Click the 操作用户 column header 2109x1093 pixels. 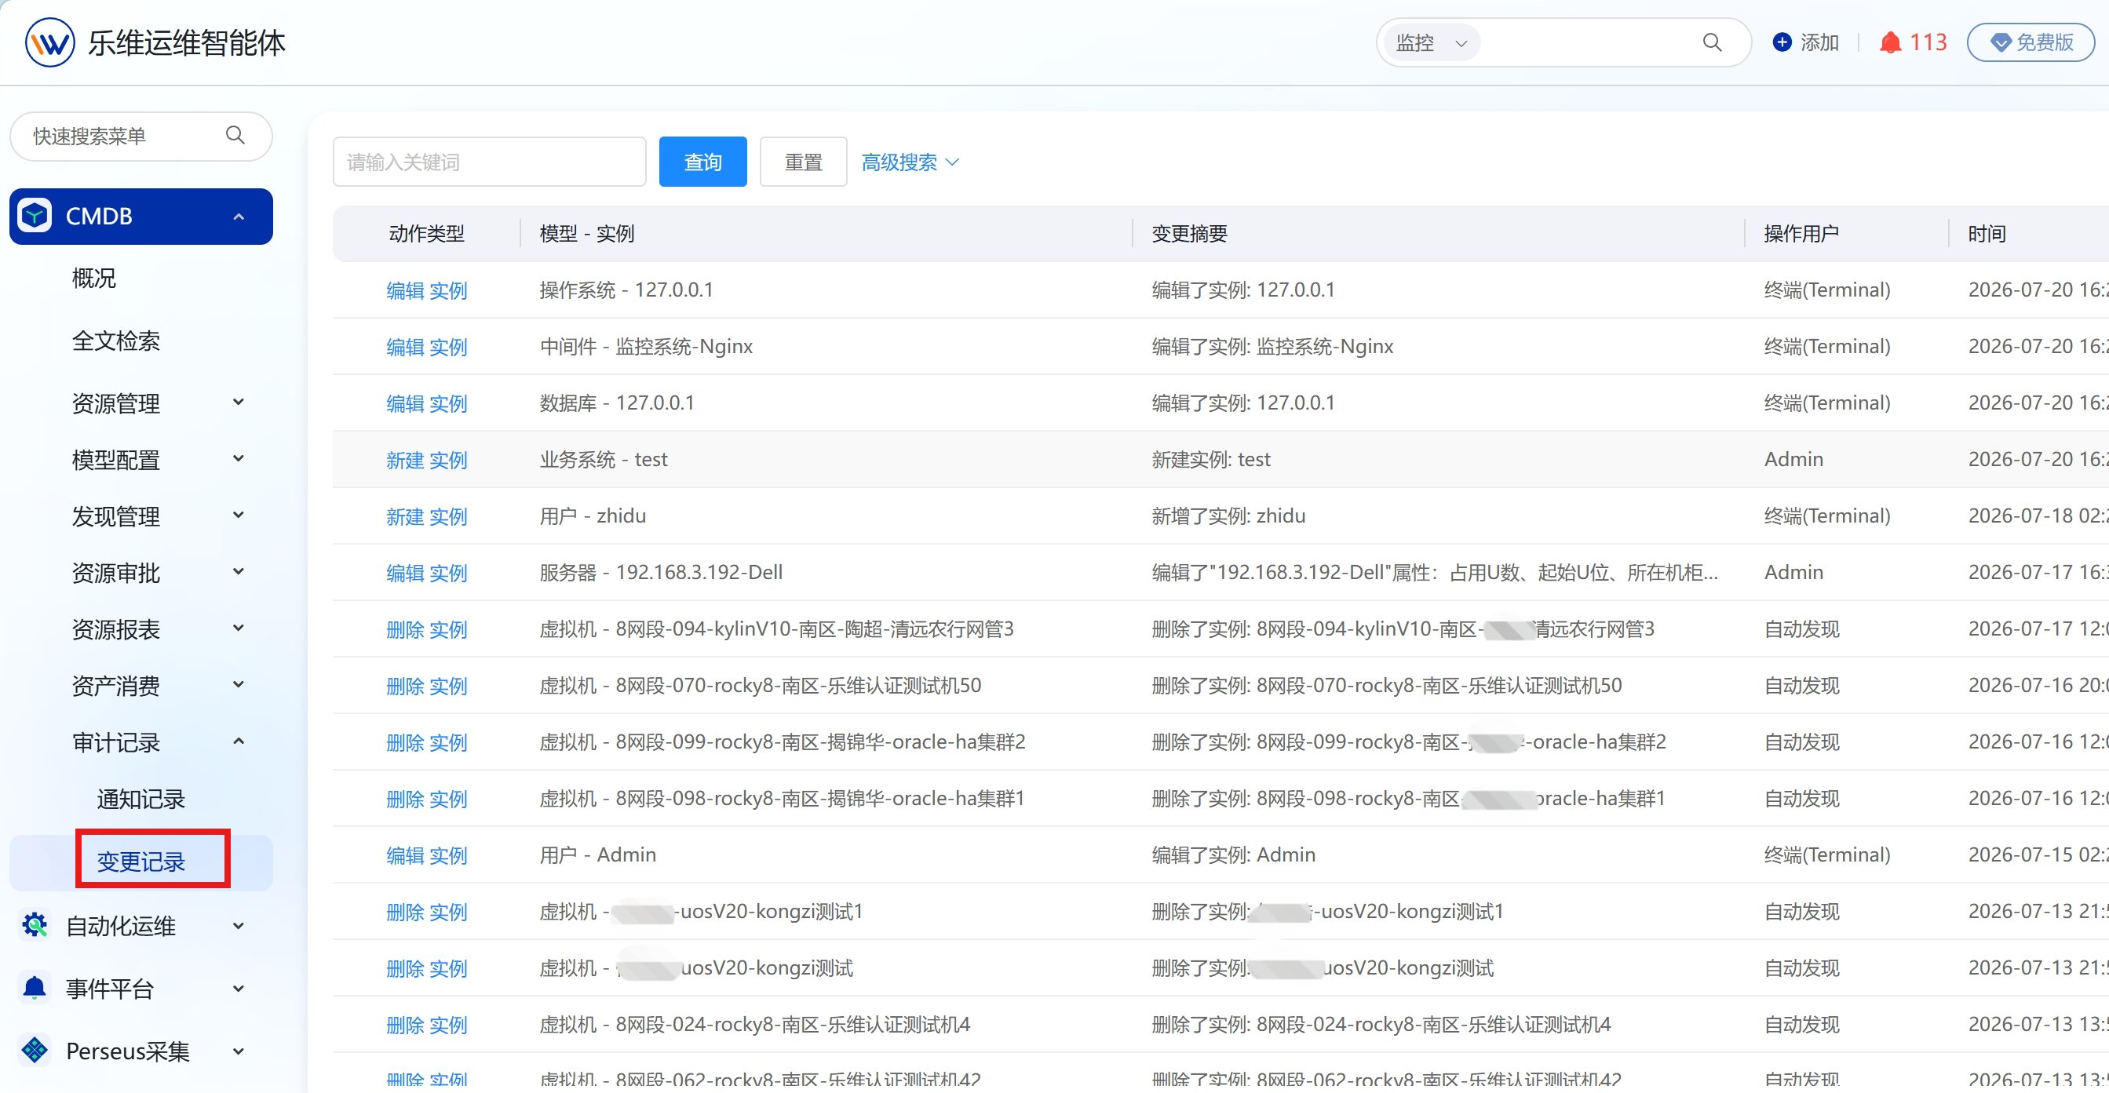pos(1801,234)
